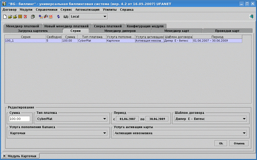Screen dimensions: 257x160
Task: Open the Шаблон договора dropdown
Action: point(244,119)
